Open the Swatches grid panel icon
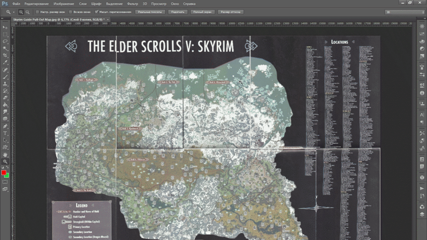 (x=422, y=34)
